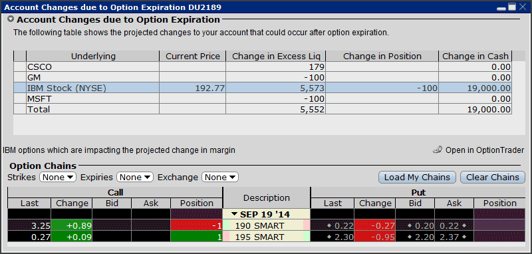Select the IBM Stock (NYSE) row
Screen dimensions: 532x254
pos(262,88)
